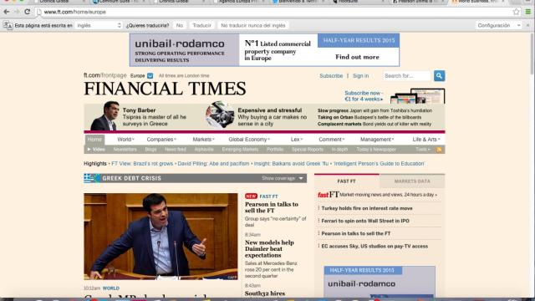Click the Subscribe link
Image resolution: width=535 pixels, height=301 pixels.
coord(331,76)
